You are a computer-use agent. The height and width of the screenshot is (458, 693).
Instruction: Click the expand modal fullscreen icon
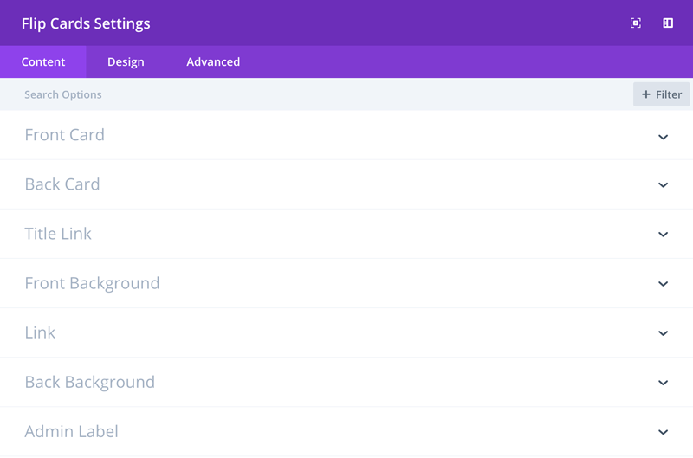(x=636, y=23)
